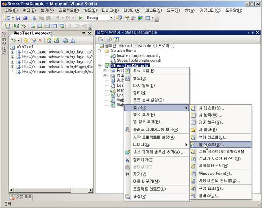Open the Run Test dropdown arrow in web test
This screenshot has width=262, height=208.
pyautogui.click(x=19, y=40)
